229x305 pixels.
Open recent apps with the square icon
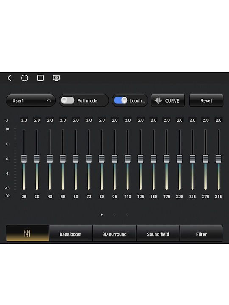point(41,78)
